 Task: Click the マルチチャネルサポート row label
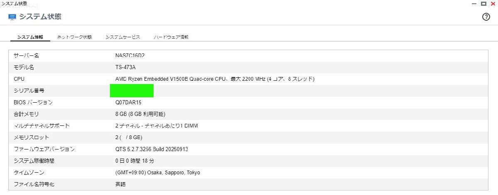click(41, 125)
